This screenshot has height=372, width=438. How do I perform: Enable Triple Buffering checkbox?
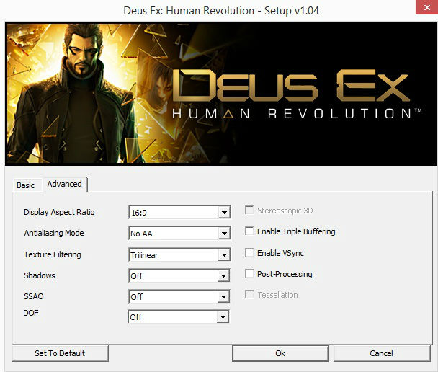pos(249,231)
